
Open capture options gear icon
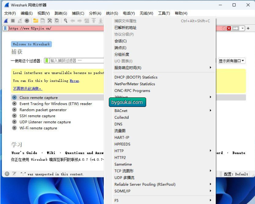pyautogui.click(x=27, y=21)
